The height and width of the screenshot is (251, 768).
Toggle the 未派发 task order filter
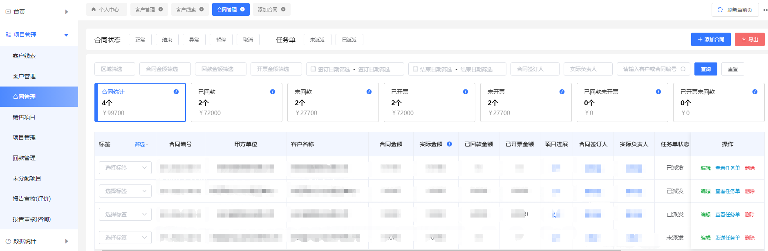pyautogui.click(x=318, y=40)
